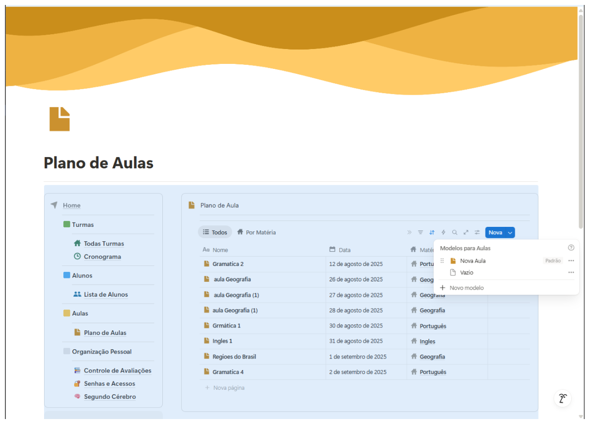
Task: Switch to the Por Matéria view tab
Action: 256,232
